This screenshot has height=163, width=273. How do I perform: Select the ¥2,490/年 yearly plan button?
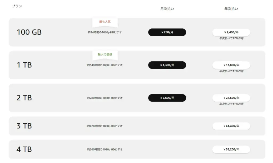[231, 32]
